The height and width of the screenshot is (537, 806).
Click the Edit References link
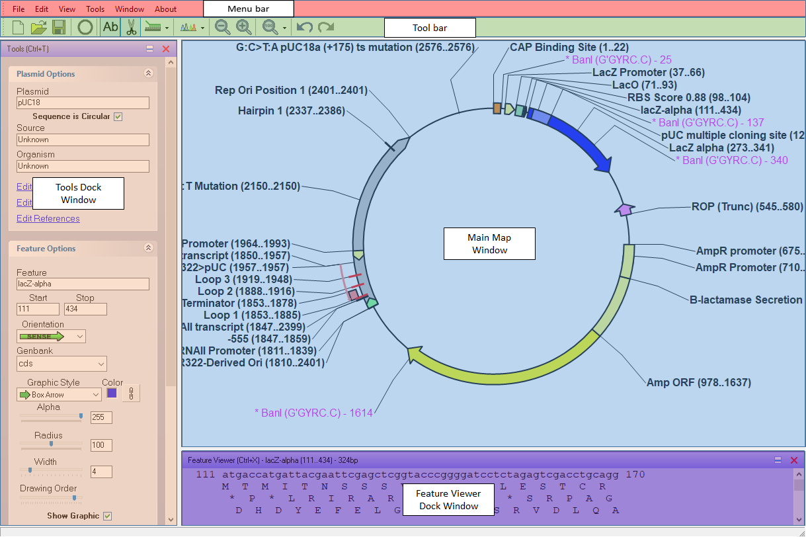pyautogui.click(x=48, y=219)
